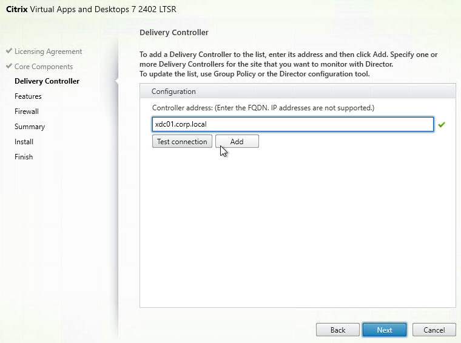
Task: Select the Core Components step
Action: tap(44, 67)
